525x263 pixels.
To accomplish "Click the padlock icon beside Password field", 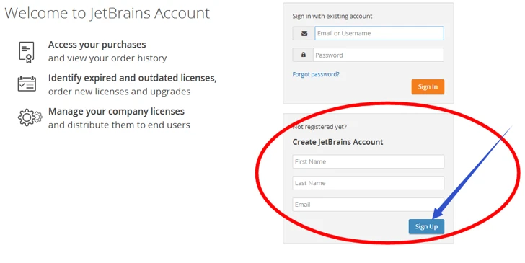I will tap(304, 55).
